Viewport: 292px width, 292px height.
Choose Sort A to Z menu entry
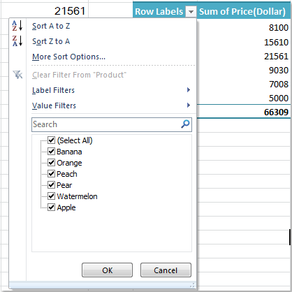(51, 26)
